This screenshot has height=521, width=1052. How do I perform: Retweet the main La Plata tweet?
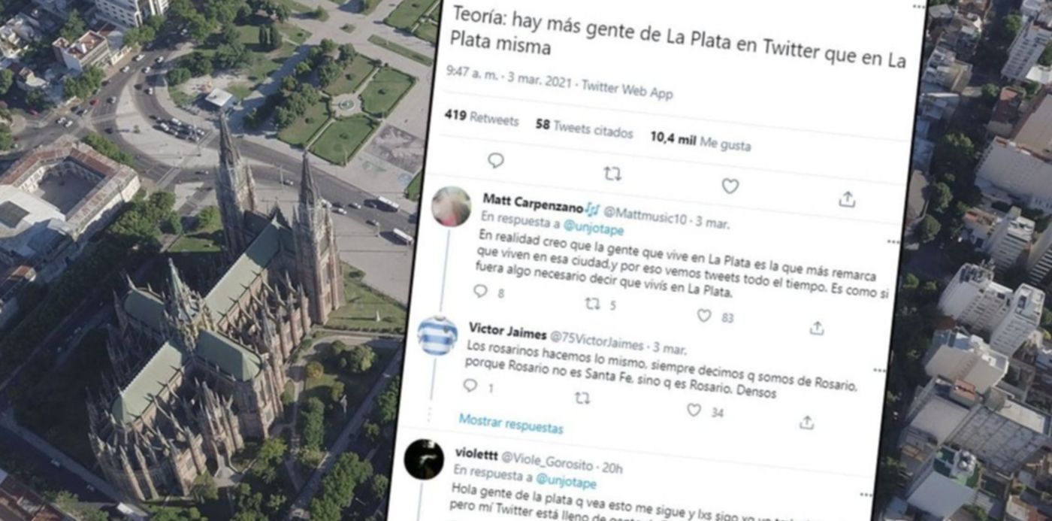[612, 174]
